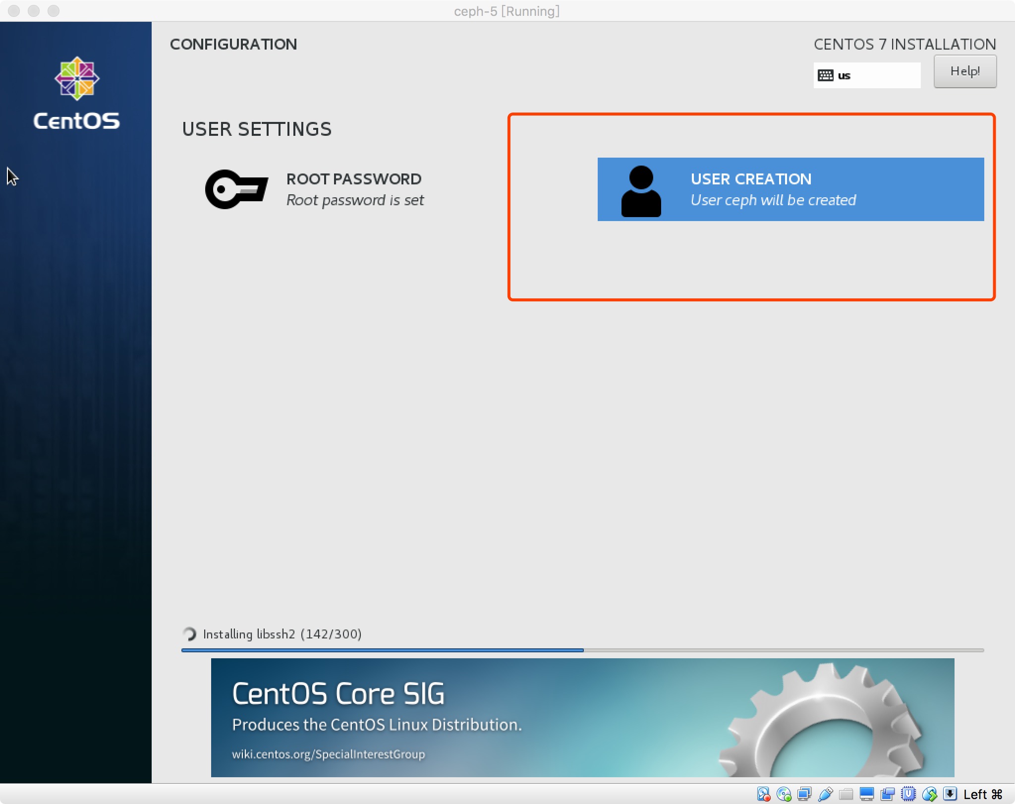1015x804 pixels.
Task: Click the CentOS Core SIG banner
Action: (x=582, y=718)
